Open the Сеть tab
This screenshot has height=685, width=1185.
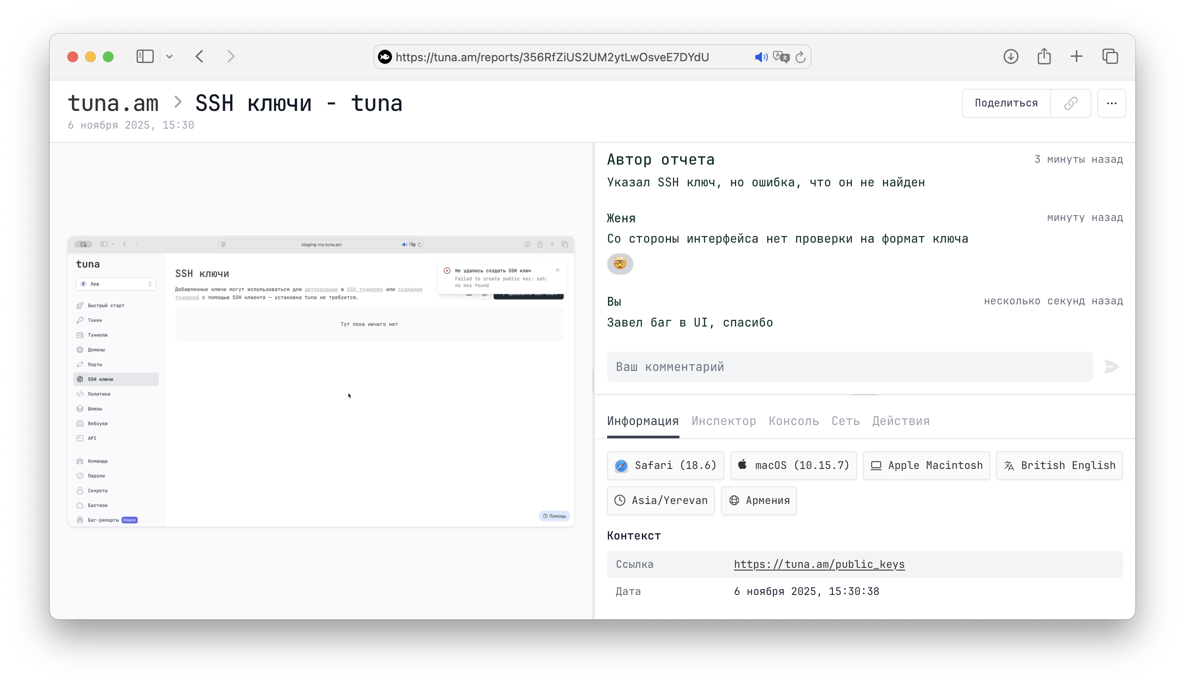pos(845,421)
